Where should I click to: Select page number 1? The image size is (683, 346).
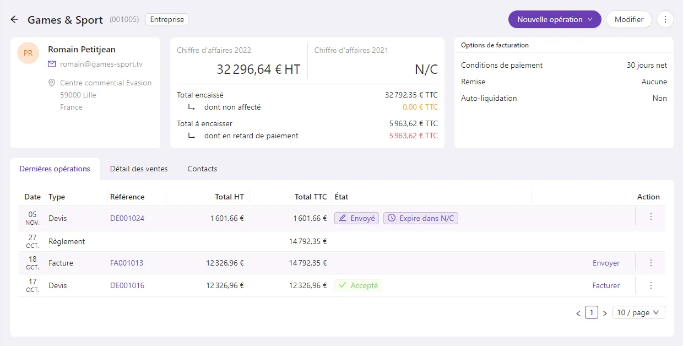[592, 312]
